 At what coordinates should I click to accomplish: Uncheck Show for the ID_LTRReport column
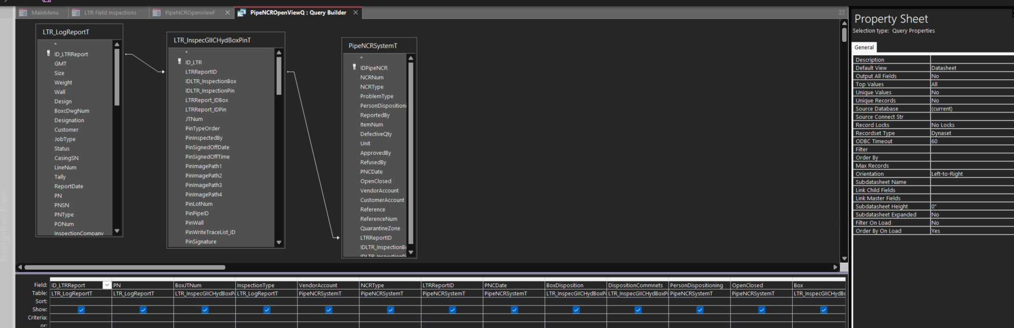[x=81, y=310]
